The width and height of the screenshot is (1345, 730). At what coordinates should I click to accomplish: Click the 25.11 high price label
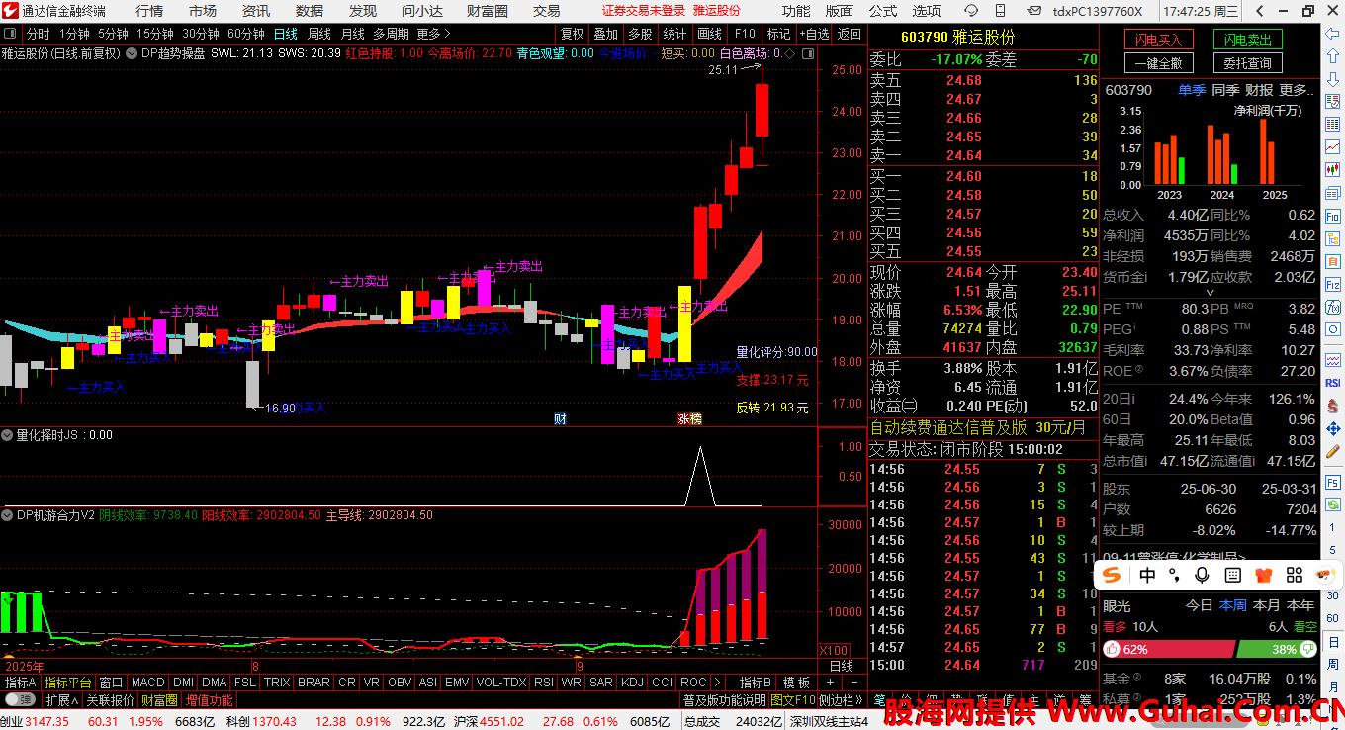click(723, 70)
